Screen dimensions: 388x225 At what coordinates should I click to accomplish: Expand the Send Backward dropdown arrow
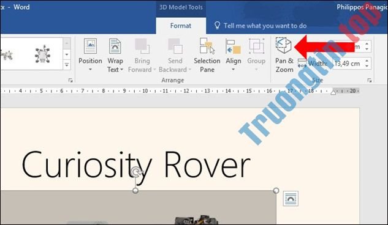click(x=190, y=70)
